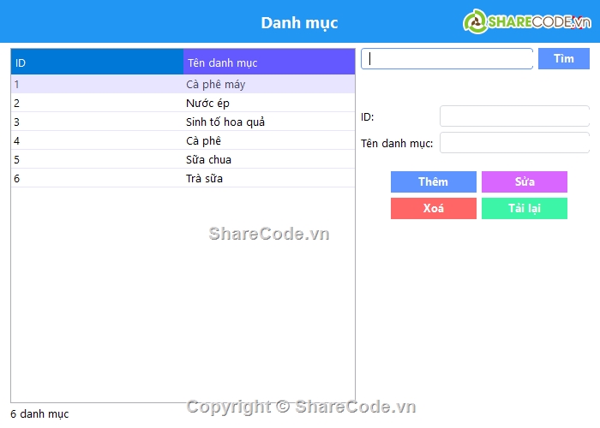Focus the Tên danh mục input field

514,143
